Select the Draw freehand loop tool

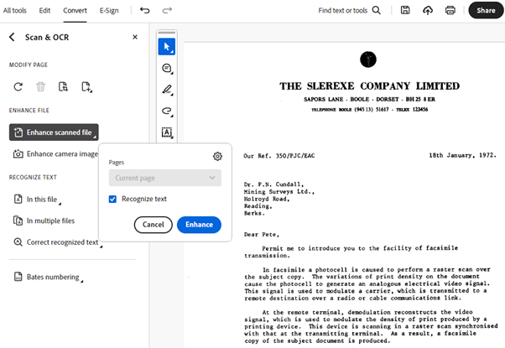[x=167, y=111]
